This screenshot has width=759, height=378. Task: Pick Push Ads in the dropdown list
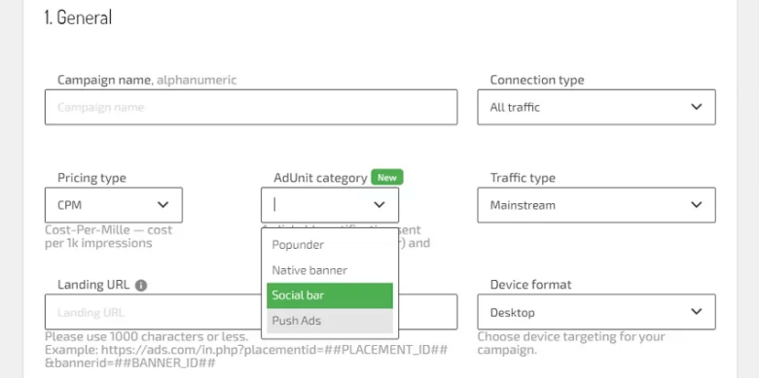pos(330,321)
